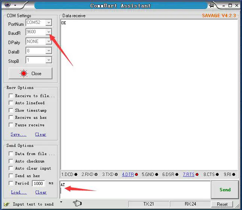The height and width of the screenshot is (210, 242).
Task: Open the small arrow menu below send box
Action: click(61, 202)
